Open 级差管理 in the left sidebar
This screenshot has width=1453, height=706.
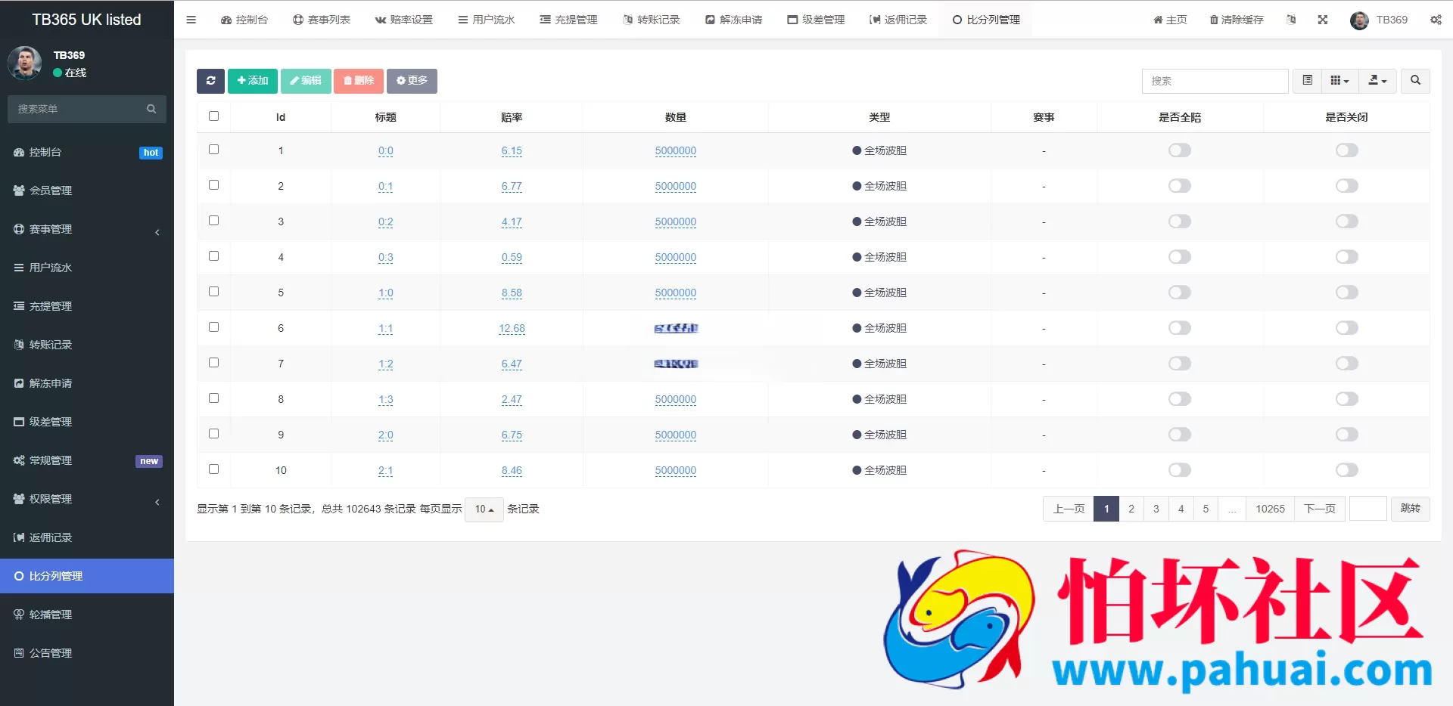point(87,422)
